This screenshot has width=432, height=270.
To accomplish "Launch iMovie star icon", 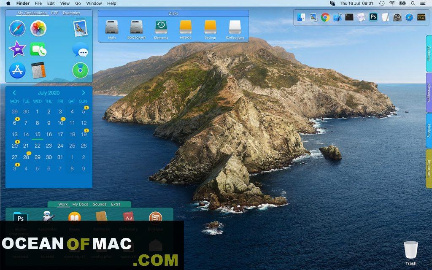I will tap(17, 49).
